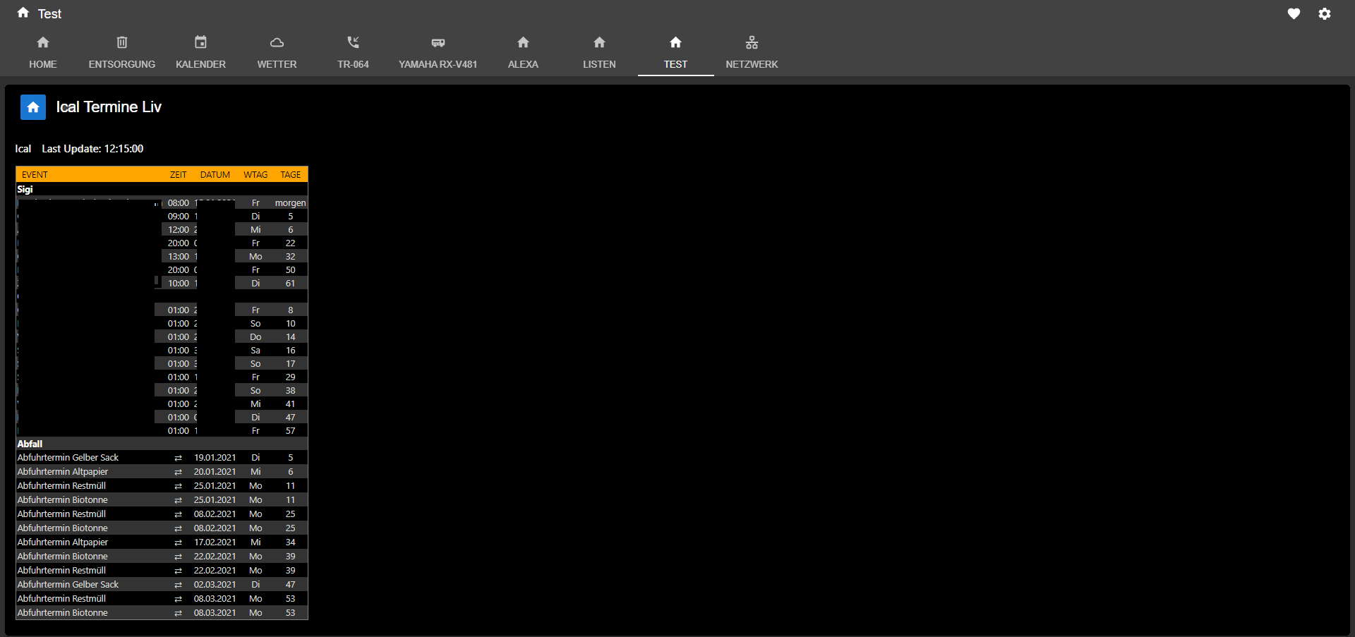Viewport: 1355px width, 637px height.
Task: Click the Test page title
Action: pos(49,14)
